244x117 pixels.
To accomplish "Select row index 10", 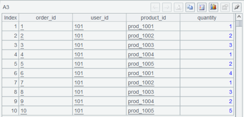I will [x=11, y=111].
